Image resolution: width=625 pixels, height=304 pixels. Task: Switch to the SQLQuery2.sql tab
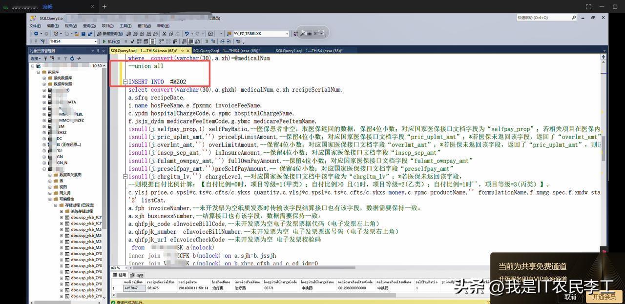click(x=226, y=51)
